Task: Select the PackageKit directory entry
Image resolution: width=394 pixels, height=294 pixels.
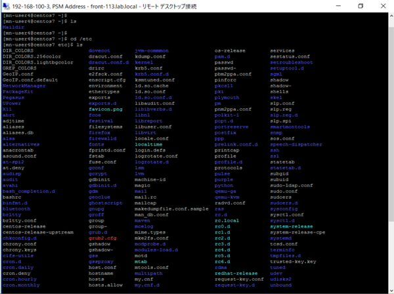Action: (x=18, y=92)
